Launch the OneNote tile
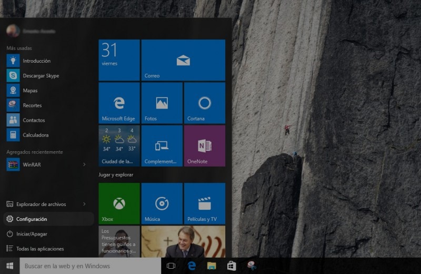 click(x=205, y=146)
